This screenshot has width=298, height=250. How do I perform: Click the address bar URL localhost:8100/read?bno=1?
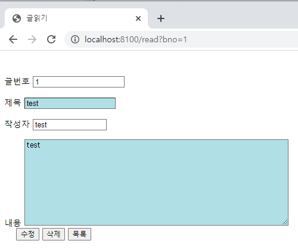click(136, 39)
